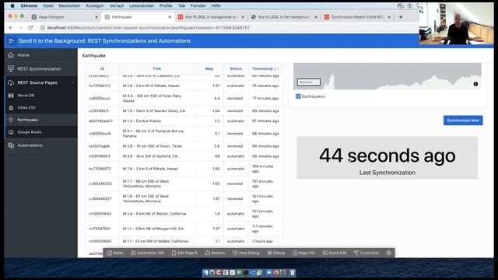Open Page Info in developer toolbar
Viewport: 498px width, 280px height.
[x=303, y=253]
